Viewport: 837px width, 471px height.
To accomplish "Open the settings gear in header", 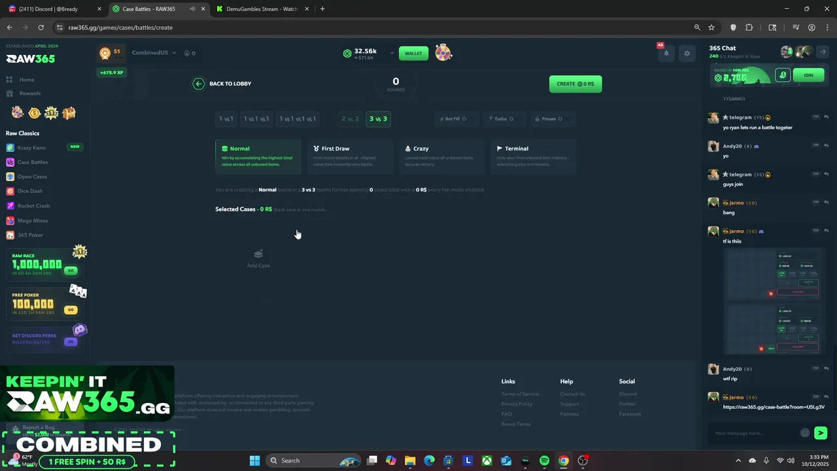I will [x=687, y=54].
